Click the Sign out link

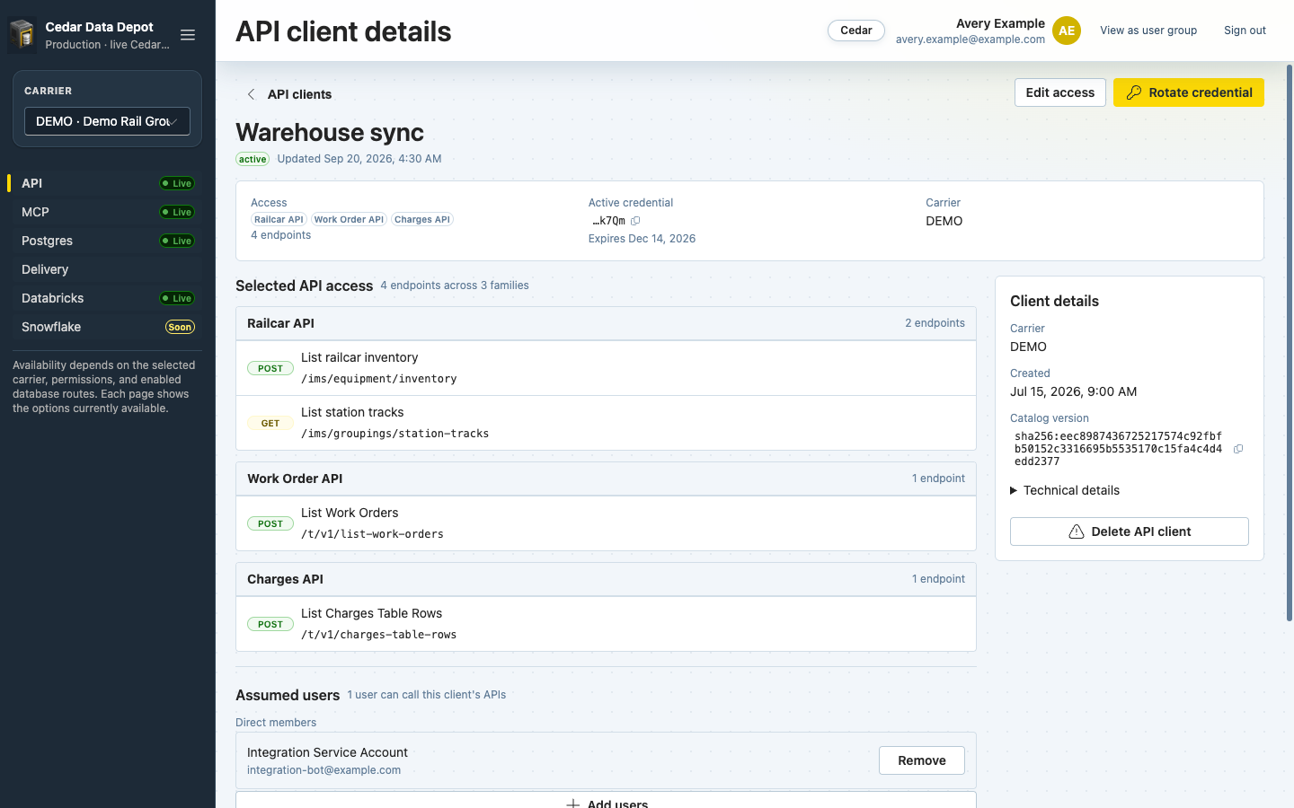[x=1245, y=31]
